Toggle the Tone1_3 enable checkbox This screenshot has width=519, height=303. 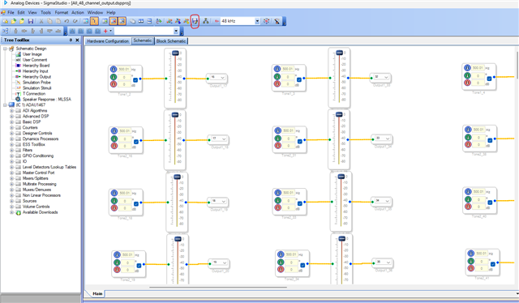(x=299, y=79)
